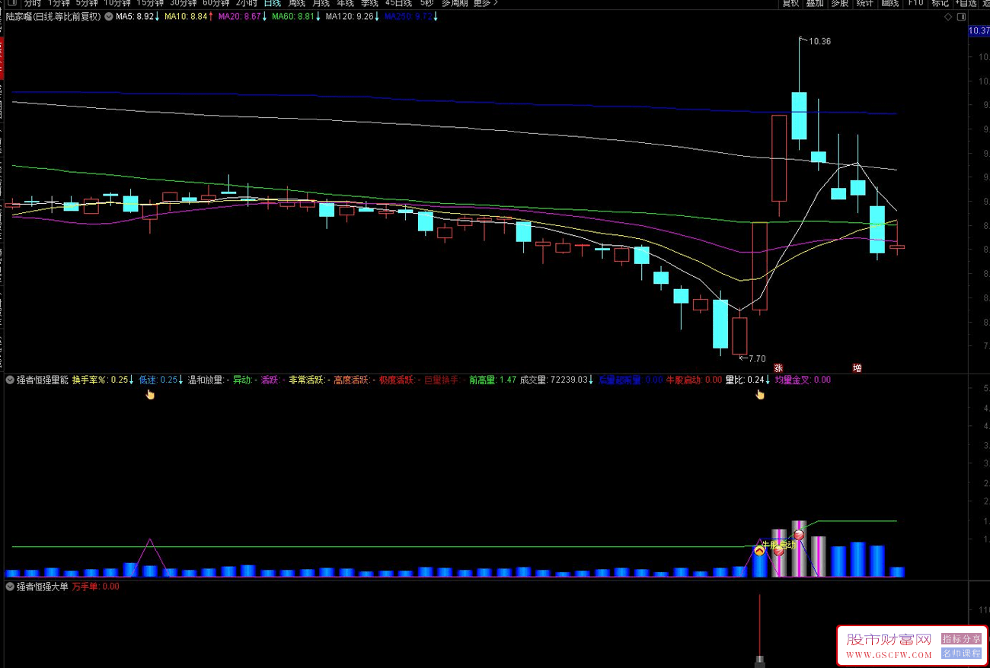The height and width of the screenshot is (668, 990).
Task: Click 温和放量 indicator label
Action: [x=207, y=380]
